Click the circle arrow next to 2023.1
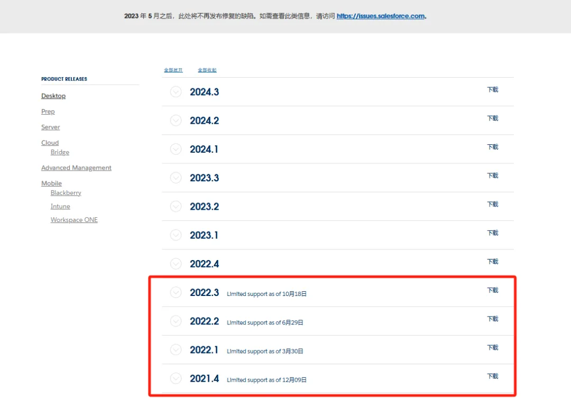 176,235
